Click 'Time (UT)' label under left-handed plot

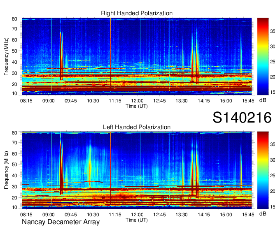(137, 220)
